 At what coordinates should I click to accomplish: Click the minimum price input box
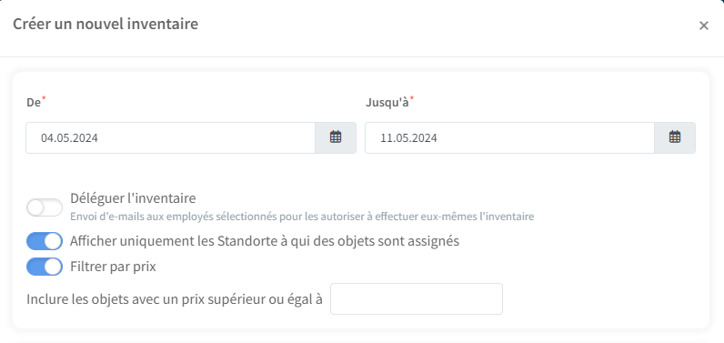[x=417, y=299]
